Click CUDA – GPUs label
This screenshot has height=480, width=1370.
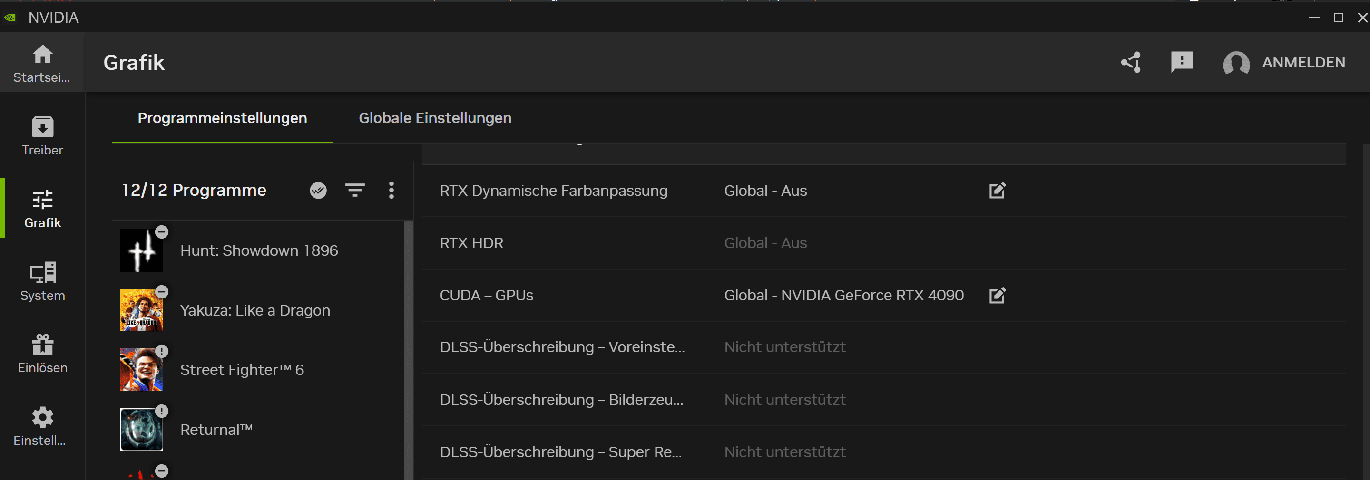pos(486,295)
